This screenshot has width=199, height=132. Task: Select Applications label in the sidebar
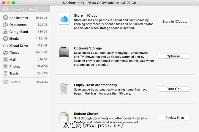pos(19,18)
